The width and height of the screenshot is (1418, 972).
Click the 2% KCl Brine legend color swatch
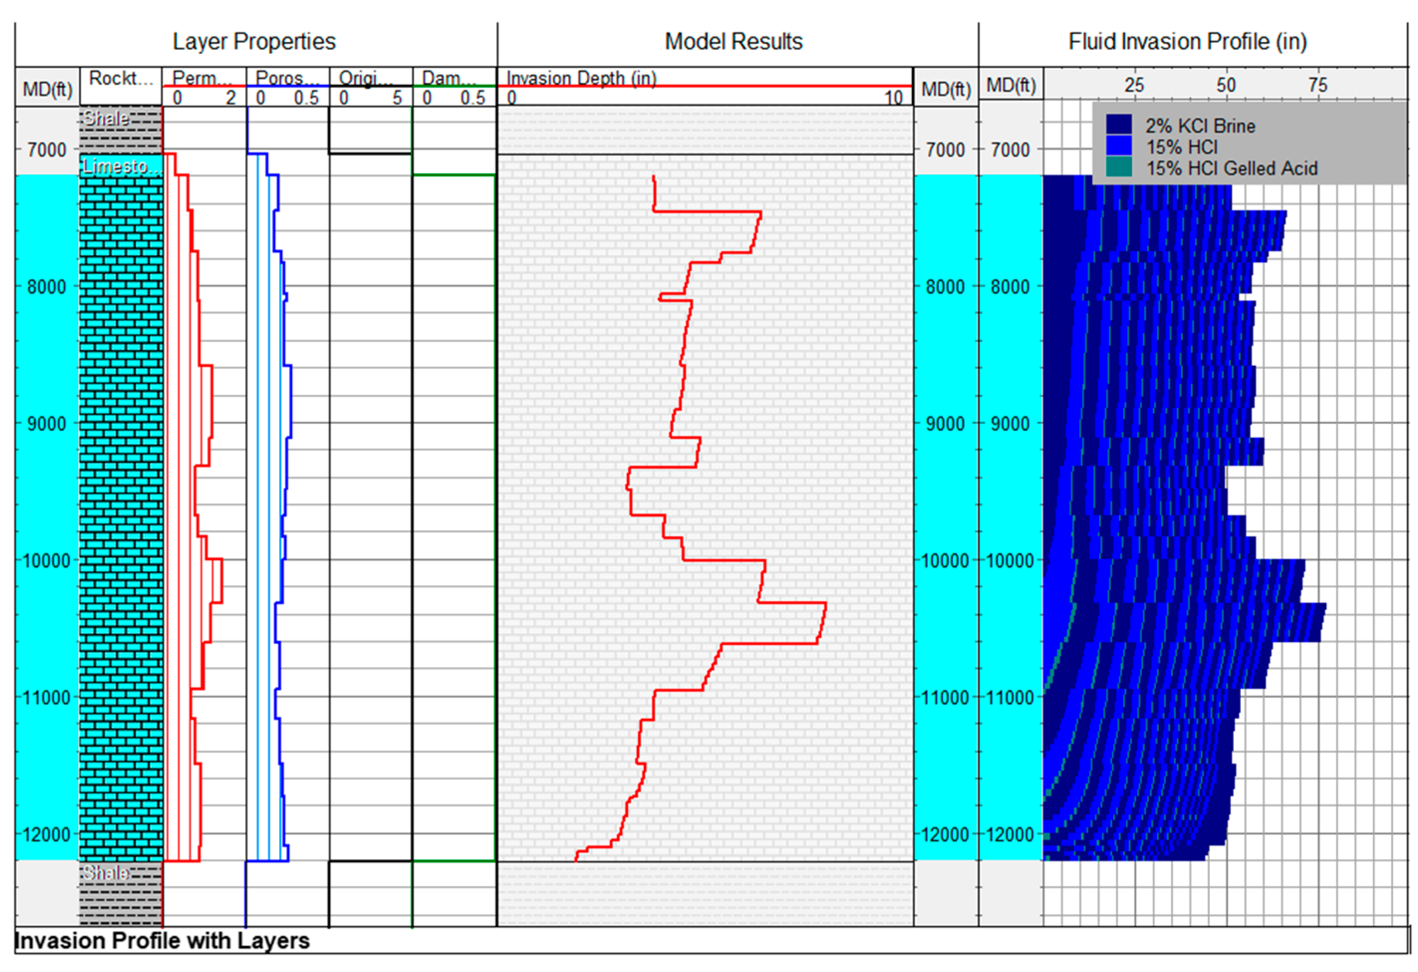click(1119, 124)
